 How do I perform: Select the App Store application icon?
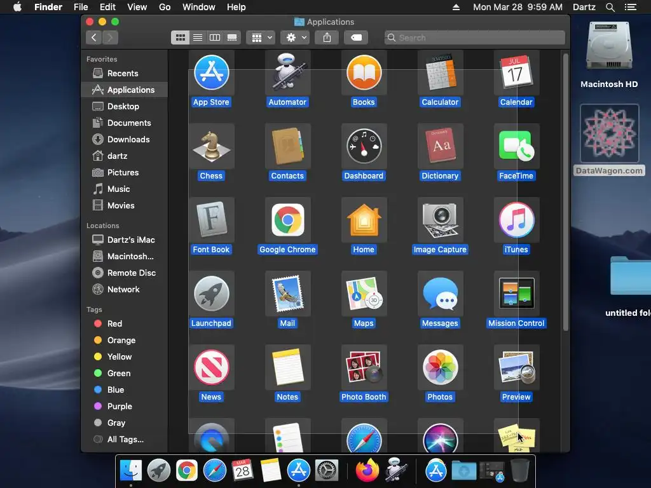(211, 72)
